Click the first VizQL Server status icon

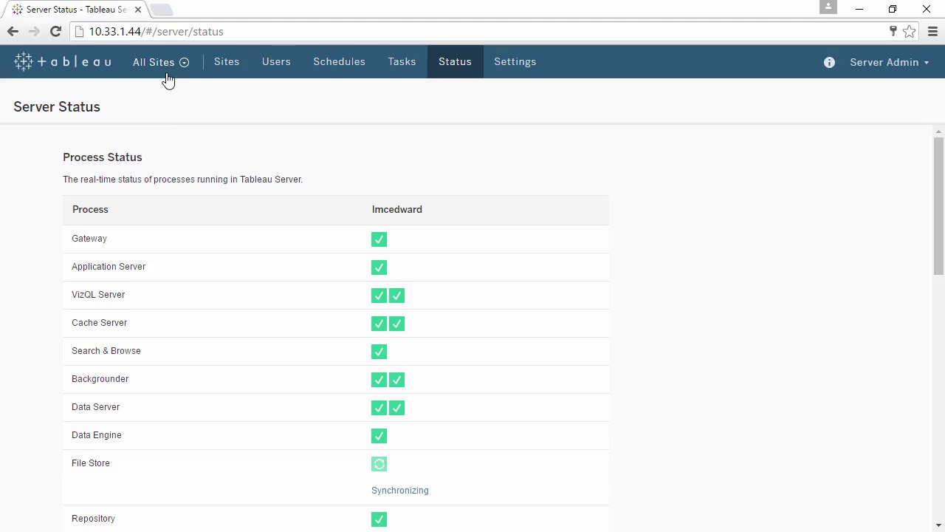(379, 296)
